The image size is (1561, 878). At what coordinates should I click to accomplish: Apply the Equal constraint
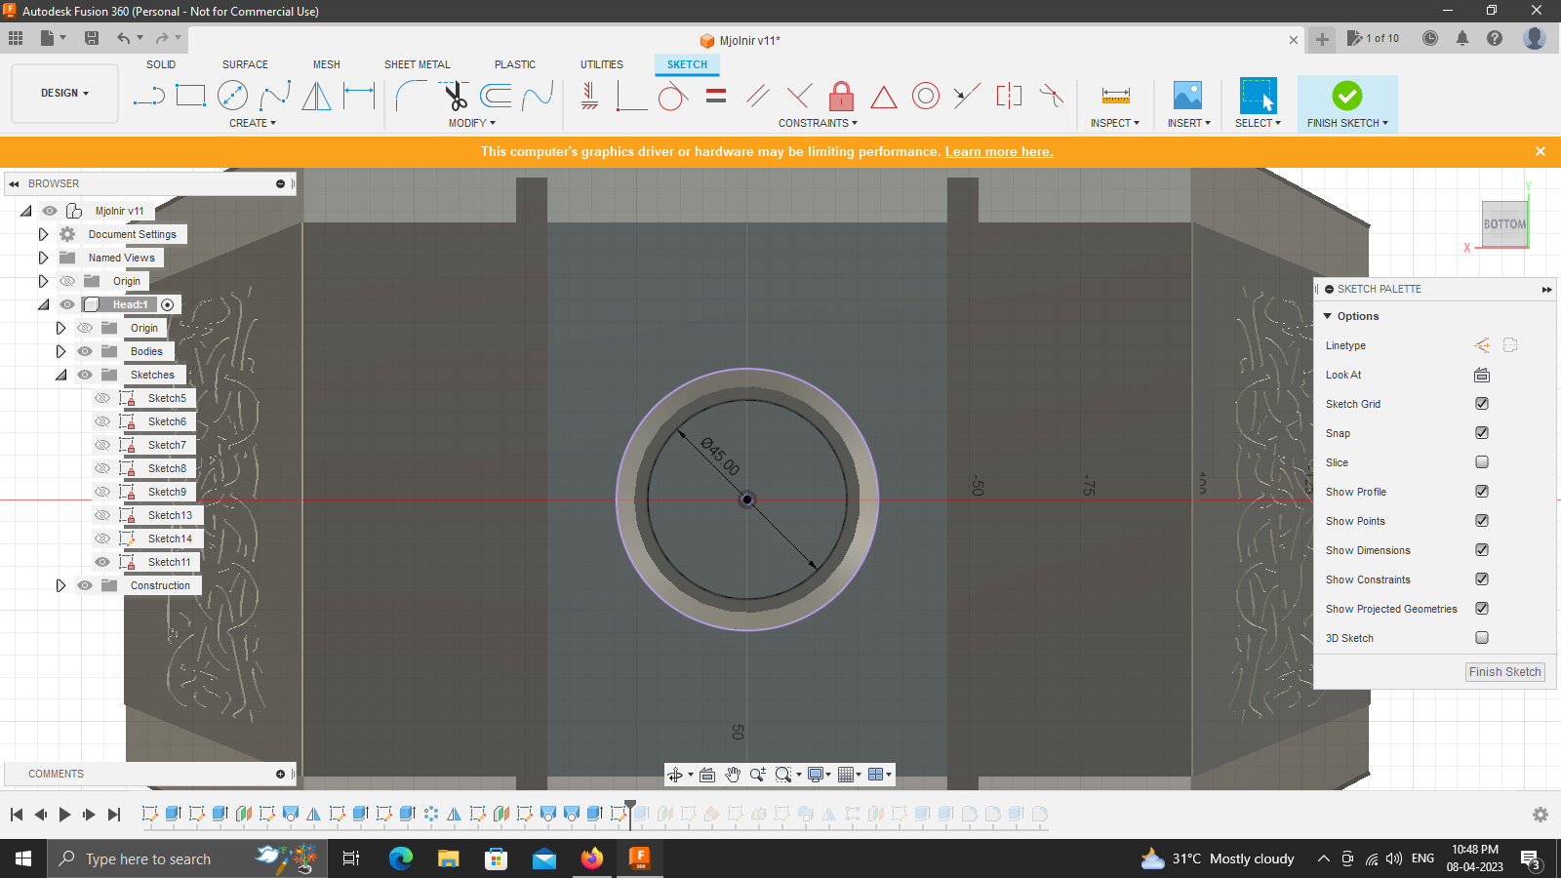coord(715,96)
